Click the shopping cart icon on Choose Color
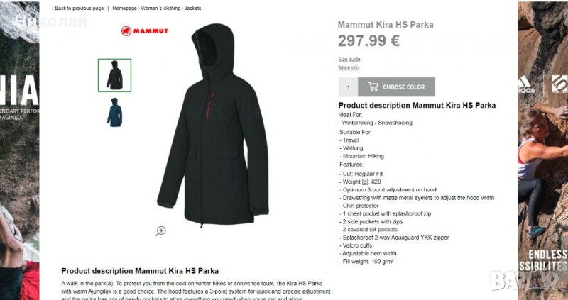Image resolution: width=568 pixels, height=300 pixels. (x=373, y=87)
